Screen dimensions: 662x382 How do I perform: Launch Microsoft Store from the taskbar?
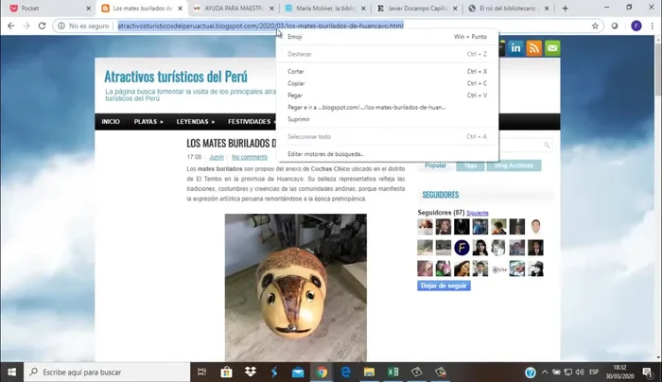[226, 372]
